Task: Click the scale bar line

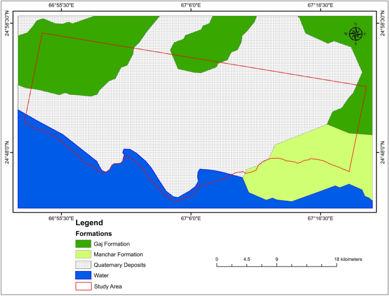Action: click(x=277, y=265)
